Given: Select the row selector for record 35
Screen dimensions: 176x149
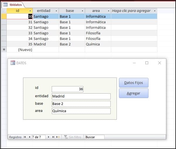Looking at the screenshot, I should 4,44.
